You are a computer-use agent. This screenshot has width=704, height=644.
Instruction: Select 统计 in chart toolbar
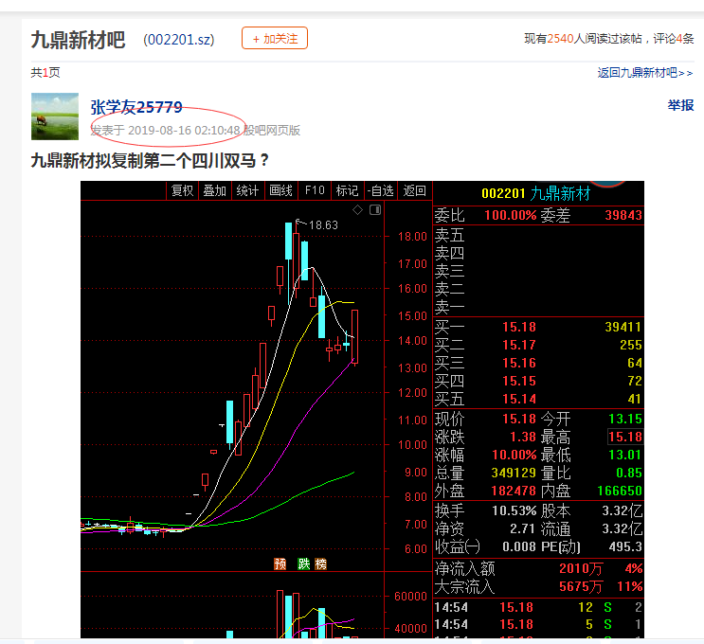[247, 190]
